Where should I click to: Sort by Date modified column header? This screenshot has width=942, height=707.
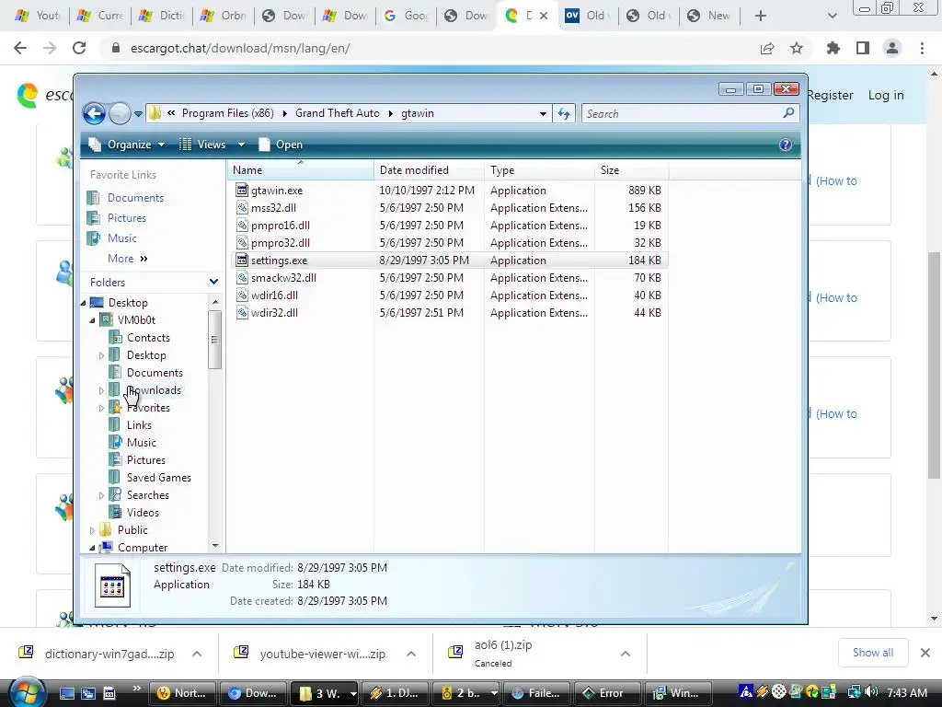429,170
